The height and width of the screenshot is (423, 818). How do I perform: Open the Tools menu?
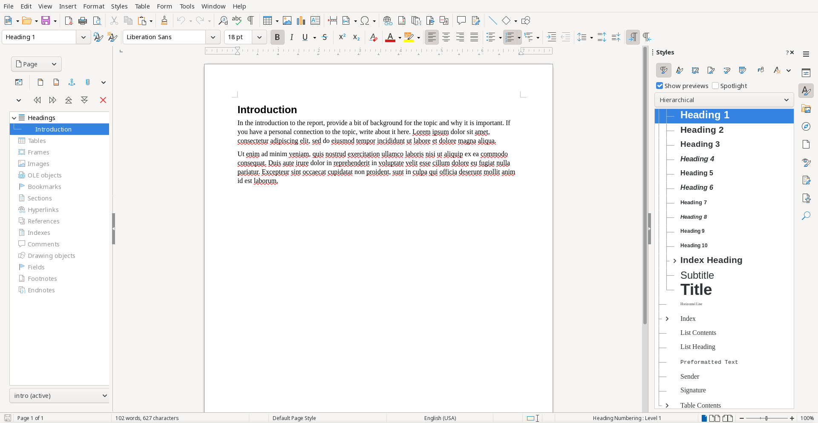187,6
